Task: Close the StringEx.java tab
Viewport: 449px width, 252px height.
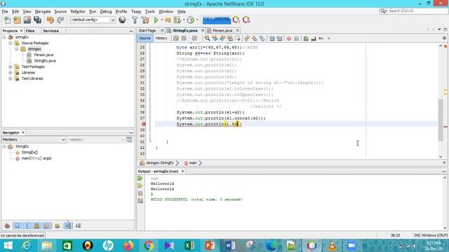Action: 203,31
